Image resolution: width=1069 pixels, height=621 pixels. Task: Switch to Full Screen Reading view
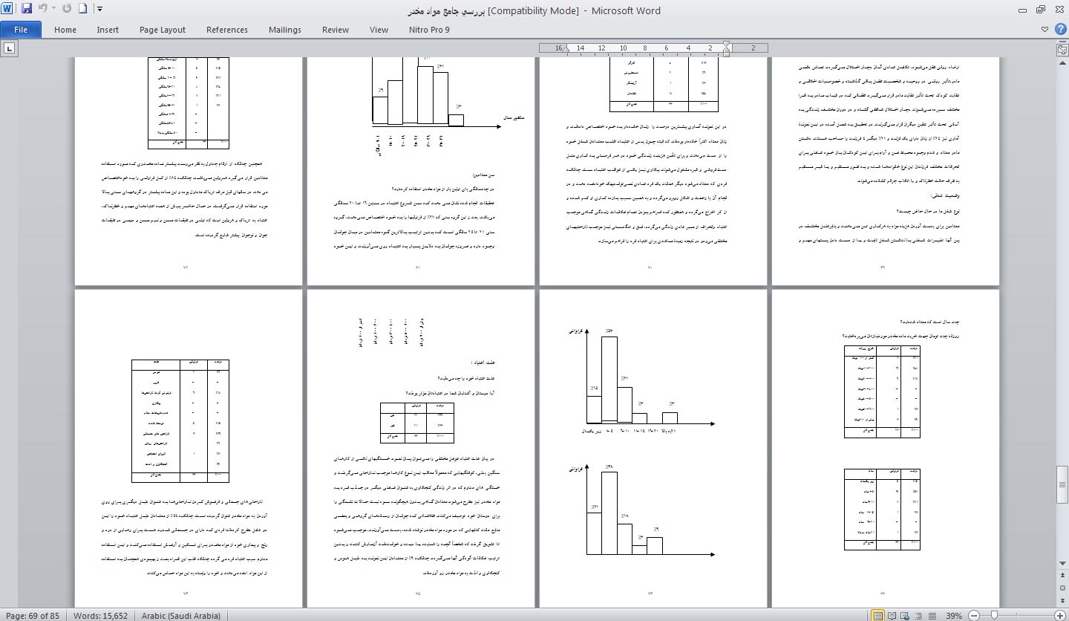coord(892,616)
